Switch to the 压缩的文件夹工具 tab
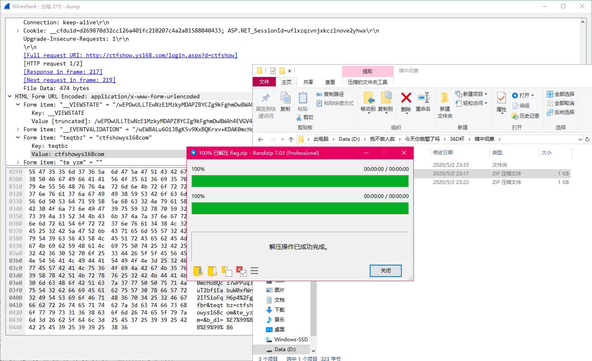This screenshot has width=592, height=361. tap(368, 82)
